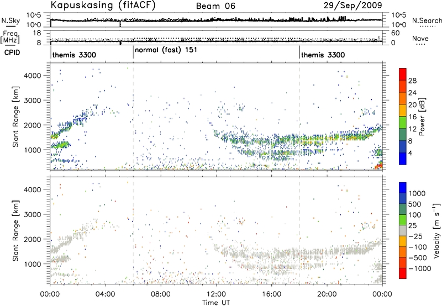Click the '60' Nave axis tick
The image size is (442, 306).
395,33
